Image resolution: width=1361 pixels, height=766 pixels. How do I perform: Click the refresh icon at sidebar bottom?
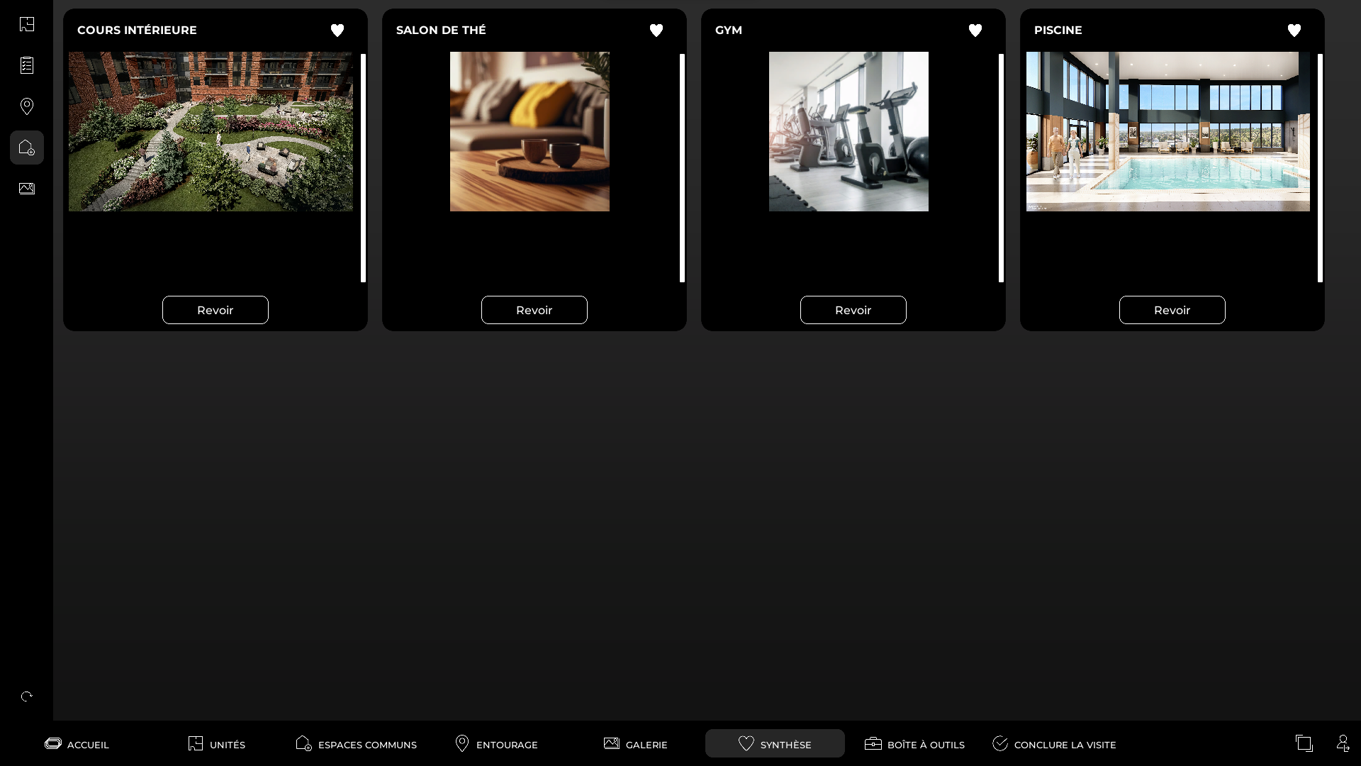point(27,696)
